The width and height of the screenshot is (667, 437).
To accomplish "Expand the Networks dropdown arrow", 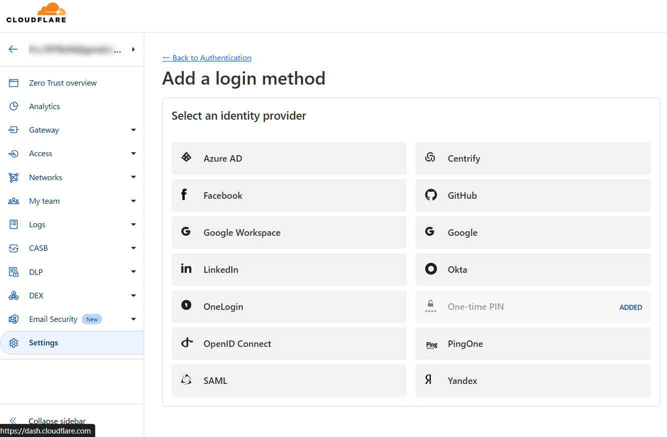I will (133, 177).
